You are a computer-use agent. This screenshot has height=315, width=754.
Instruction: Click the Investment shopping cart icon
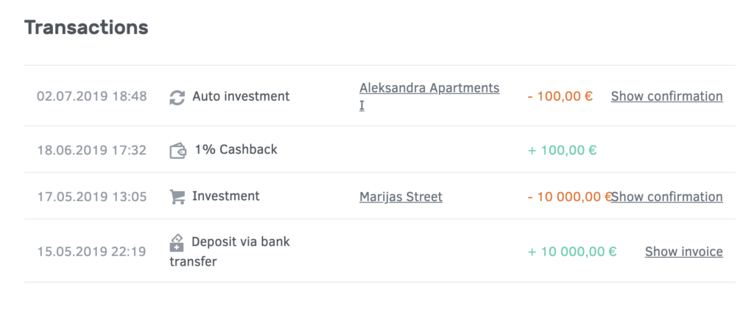(x=177, y=197)
